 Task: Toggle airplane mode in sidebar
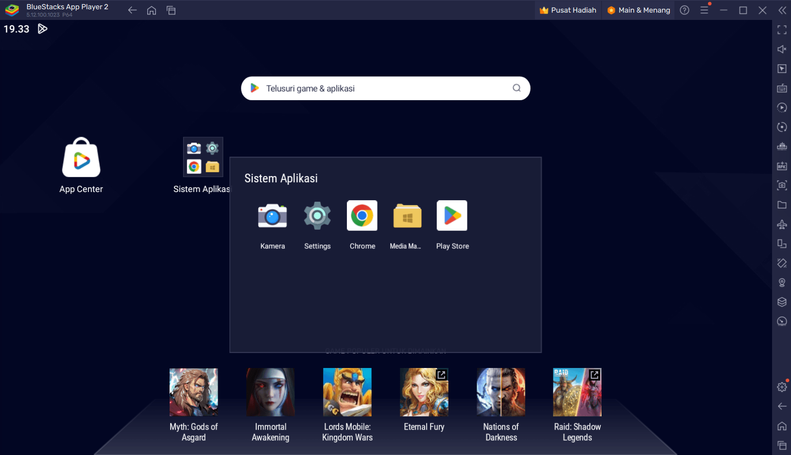point(782,224)
